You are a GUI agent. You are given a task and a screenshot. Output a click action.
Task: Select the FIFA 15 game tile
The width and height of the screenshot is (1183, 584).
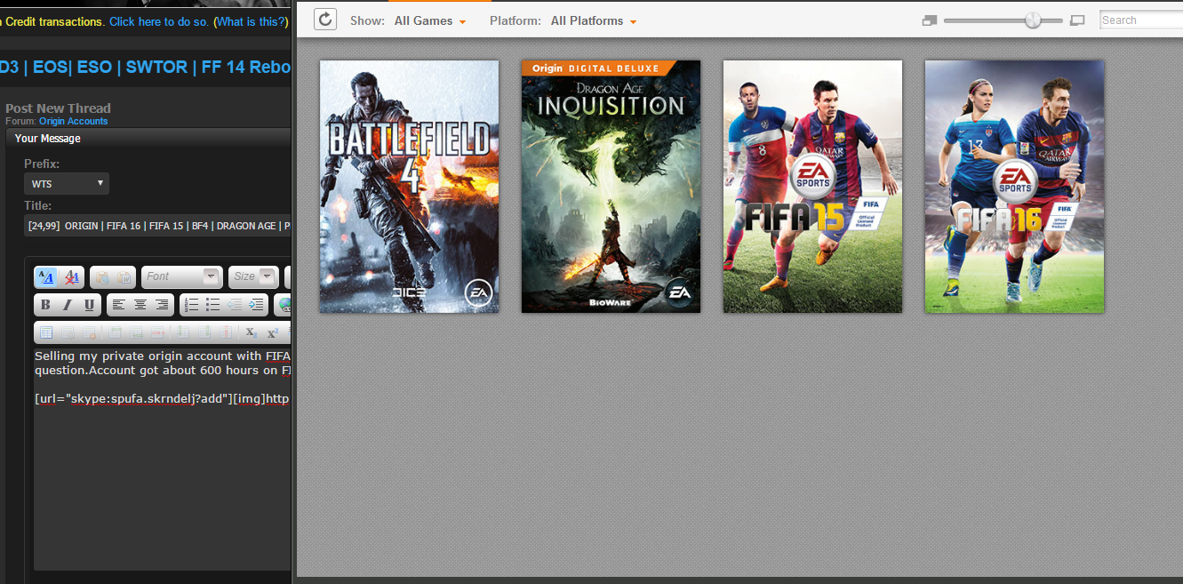pyautogui.click(x=812, y=187)
